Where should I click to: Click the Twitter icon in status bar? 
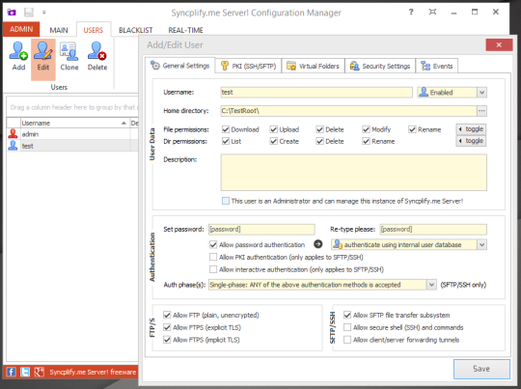click(25, 372)
